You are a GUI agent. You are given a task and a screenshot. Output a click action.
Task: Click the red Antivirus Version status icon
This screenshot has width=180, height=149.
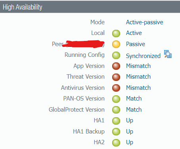116,88
